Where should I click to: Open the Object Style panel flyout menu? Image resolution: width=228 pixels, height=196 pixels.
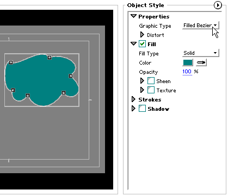(x=218, y=5)
